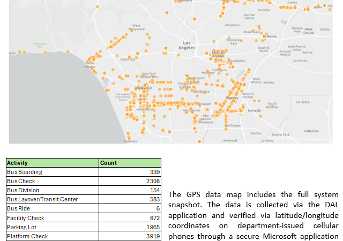Click the Alhambra label on the map

[232, 25]
